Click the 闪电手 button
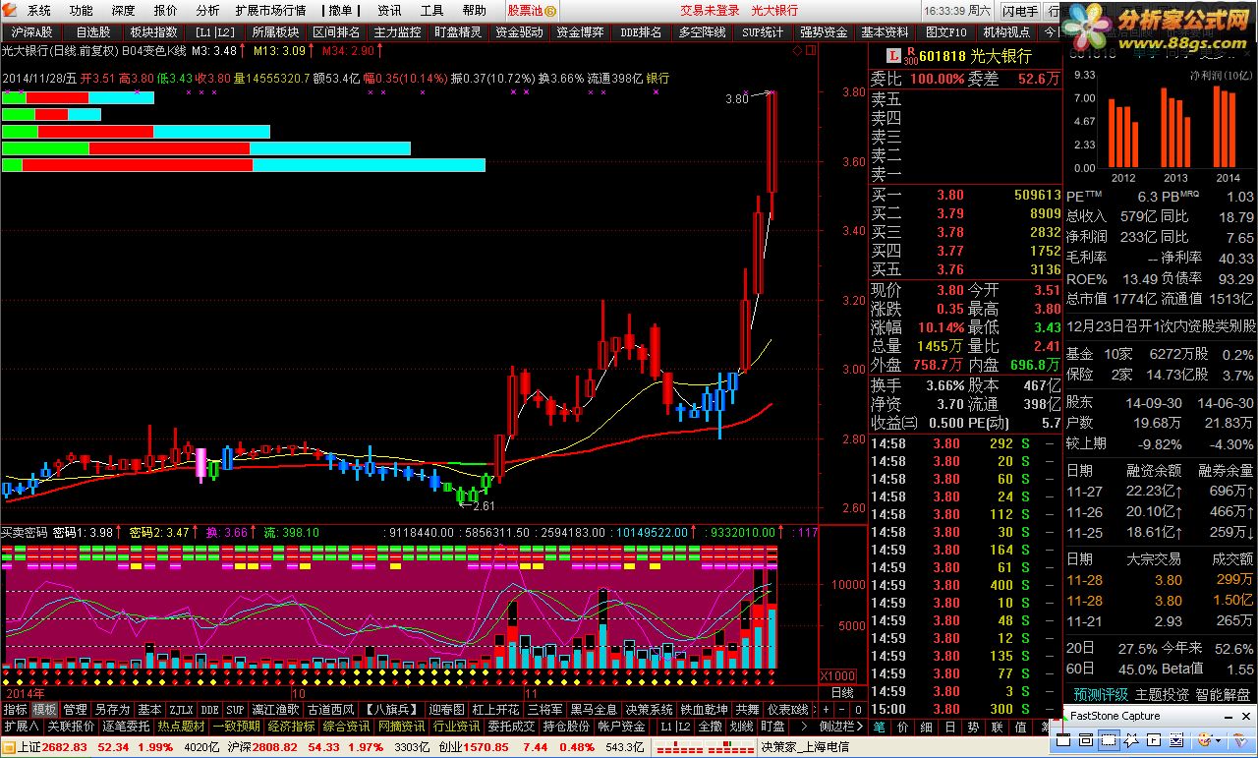This screenshot has width=1258, height=758. point(1020,11)
